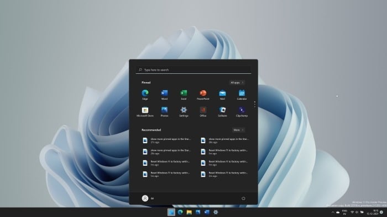Screen dimensions: 387x217
Task: Click the Start menu power button
Action: (x=243, y=198)
